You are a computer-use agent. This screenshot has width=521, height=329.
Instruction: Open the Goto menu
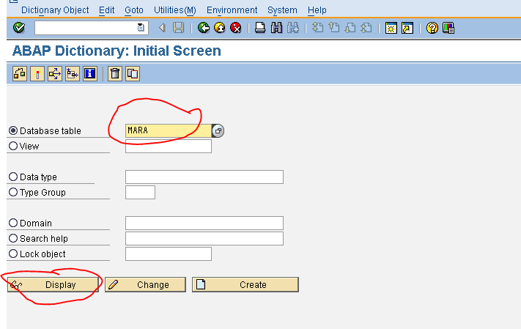pyautogui.click(x=134, y=10)
